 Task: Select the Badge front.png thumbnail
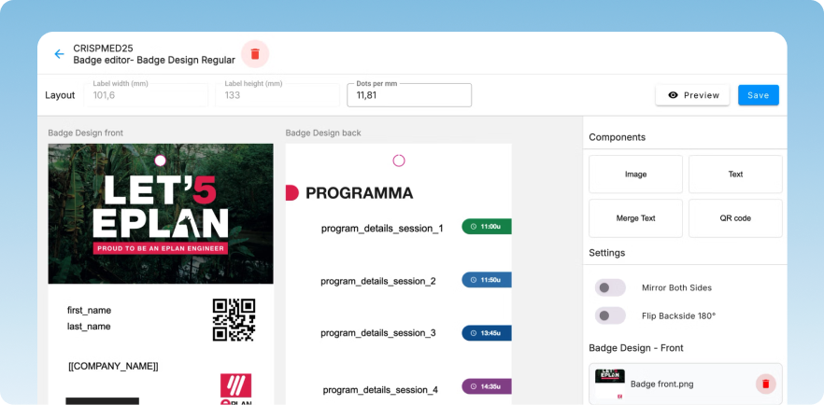click(x=610, y=383)
